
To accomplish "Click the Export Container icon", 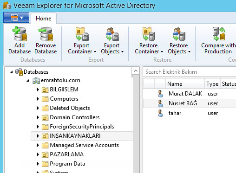I will point(82,34).
